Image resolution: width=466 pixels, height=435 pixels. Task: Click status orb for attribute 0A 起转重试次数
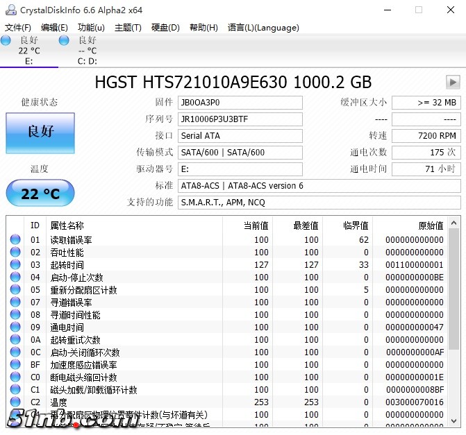click(x=15, y=339)
